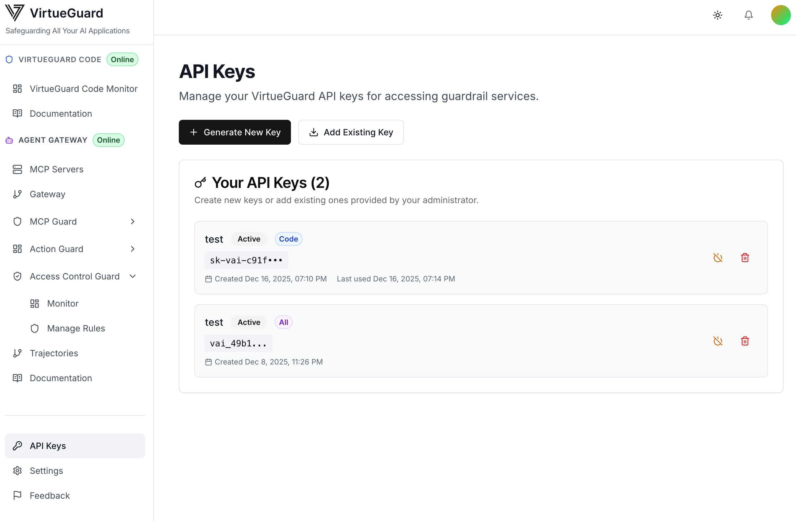The image size is (796, 521).
Task: Open the theme brightness toggle
Action: (x=718, y=15)
